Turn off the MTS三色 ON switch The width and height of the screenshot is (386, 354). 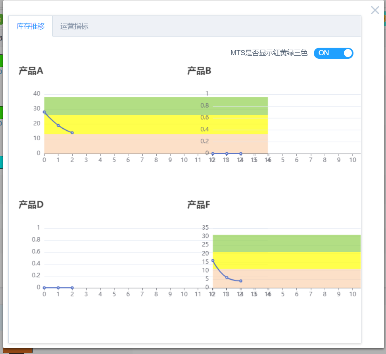333,53
